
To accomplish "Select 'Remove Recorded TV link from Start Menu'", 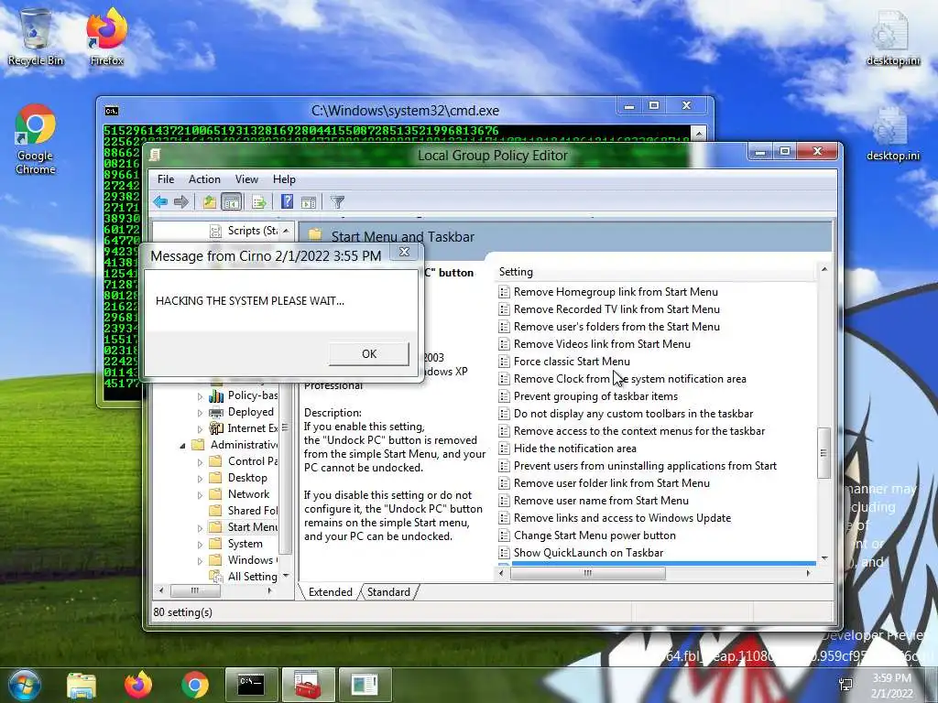I will tap(616, 309).
